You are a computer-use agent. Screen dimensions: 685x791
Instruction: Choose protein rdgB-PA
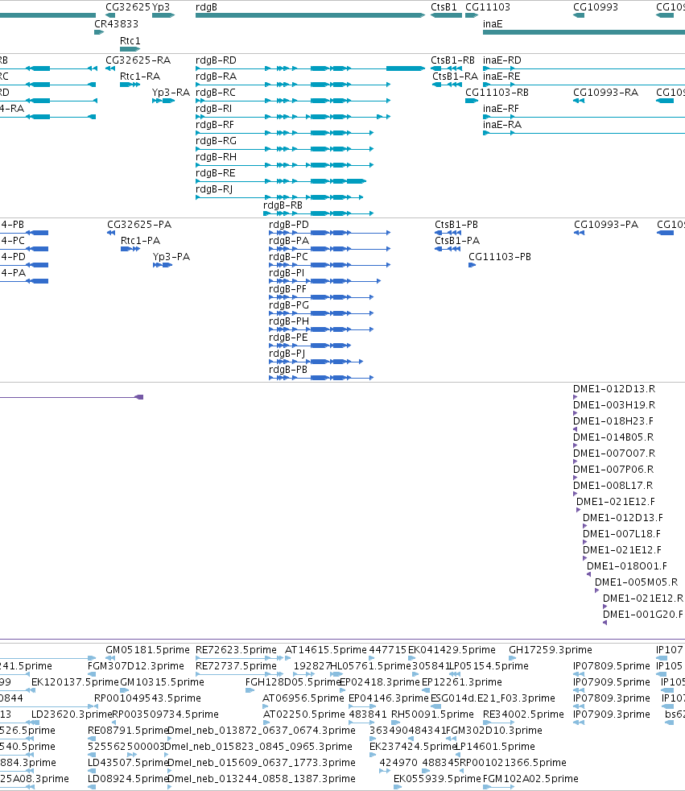[x=289, y=241]
